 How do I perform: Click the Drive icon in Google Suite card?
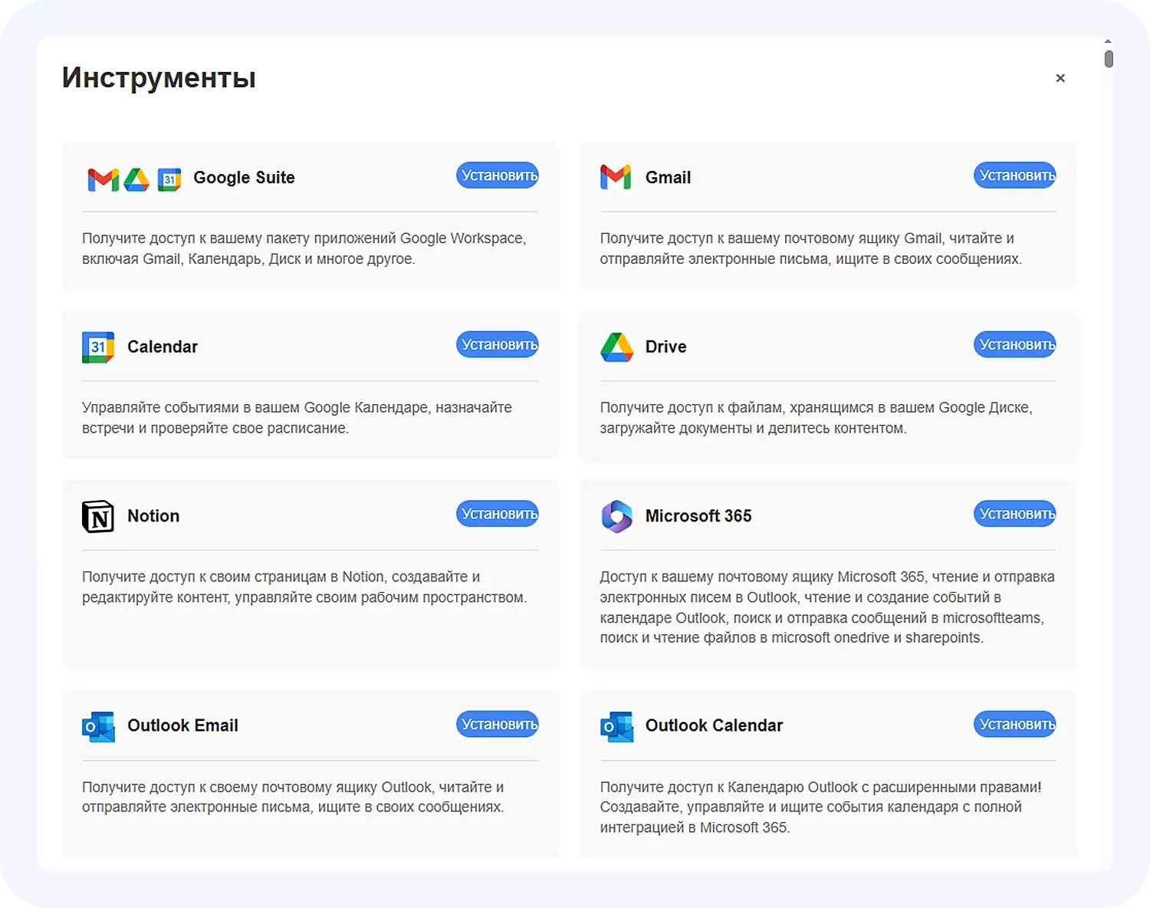(x=136, y=179)
